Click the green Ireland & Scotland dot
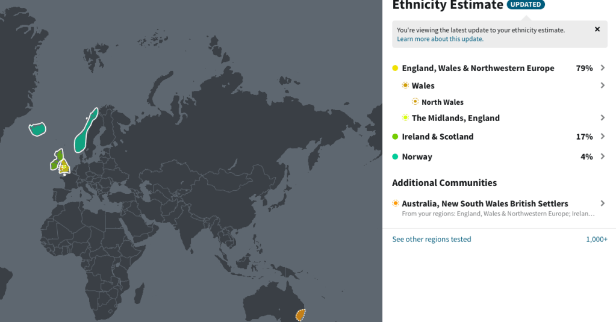This screenshot has width=616, height=322. 395,137
